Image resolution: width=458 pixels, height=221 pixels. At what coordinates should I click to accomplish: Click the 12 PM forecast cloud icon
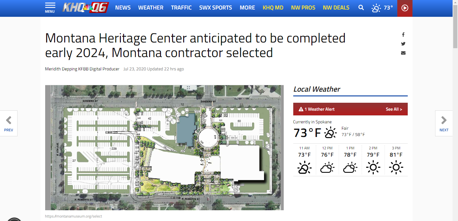(327, 167)
